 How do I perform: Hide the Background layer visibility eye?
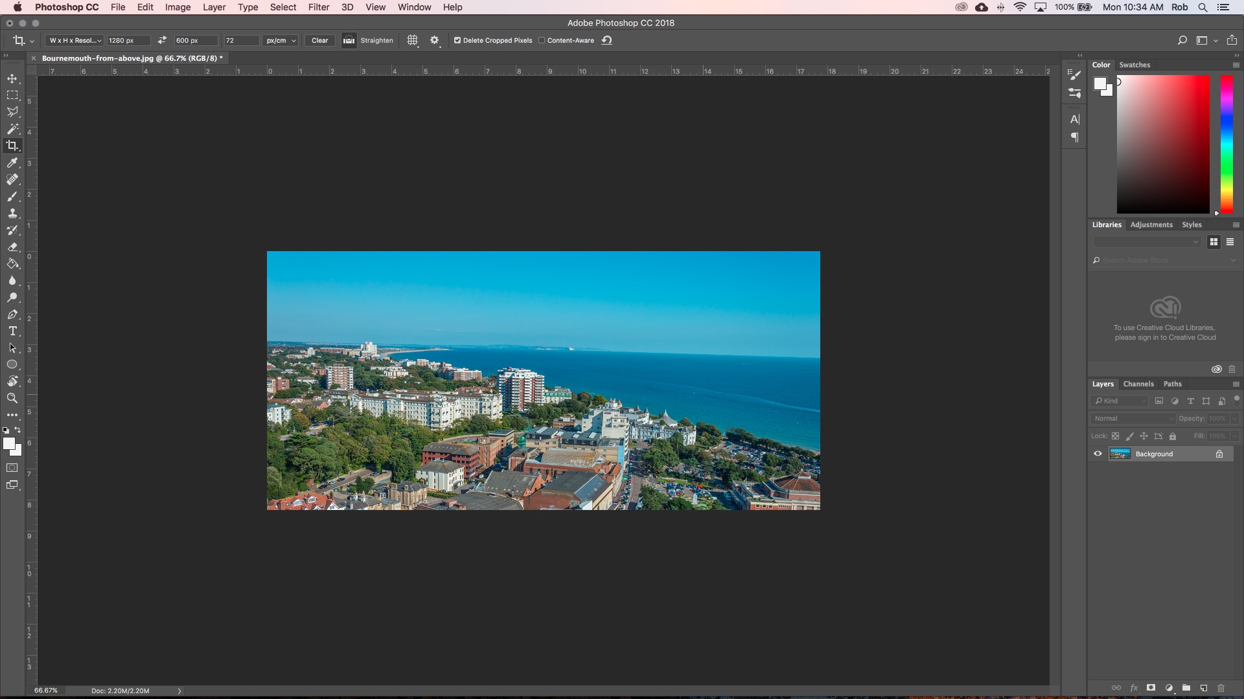click(1098, 454)
